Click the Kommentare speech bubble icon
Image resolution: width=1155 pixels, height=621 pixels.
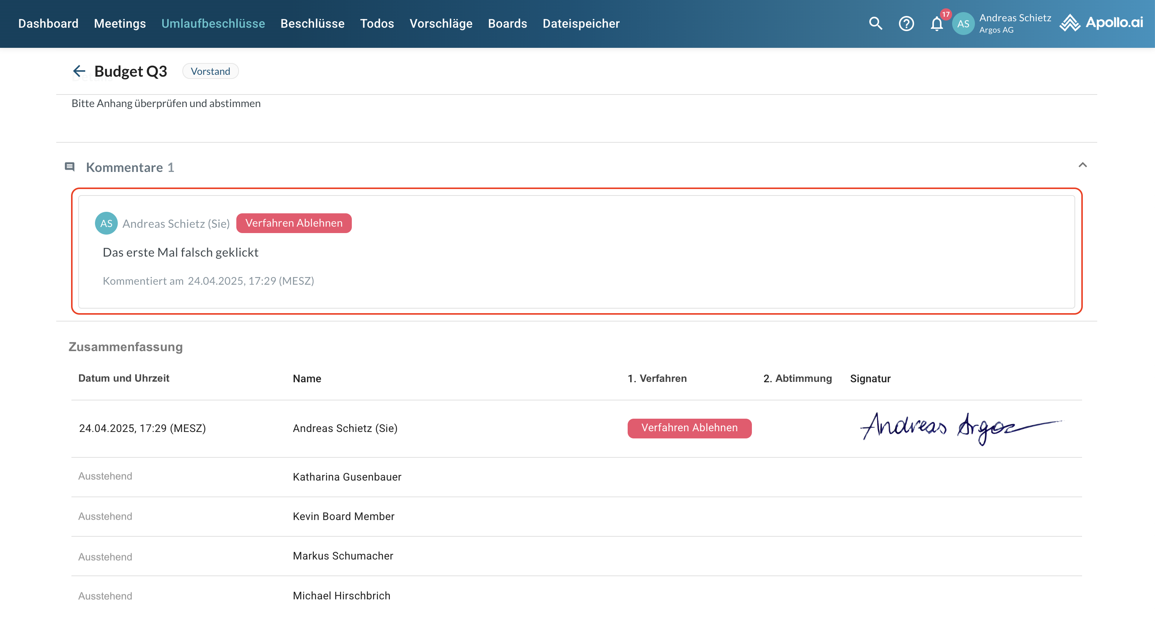coord(70,167)
